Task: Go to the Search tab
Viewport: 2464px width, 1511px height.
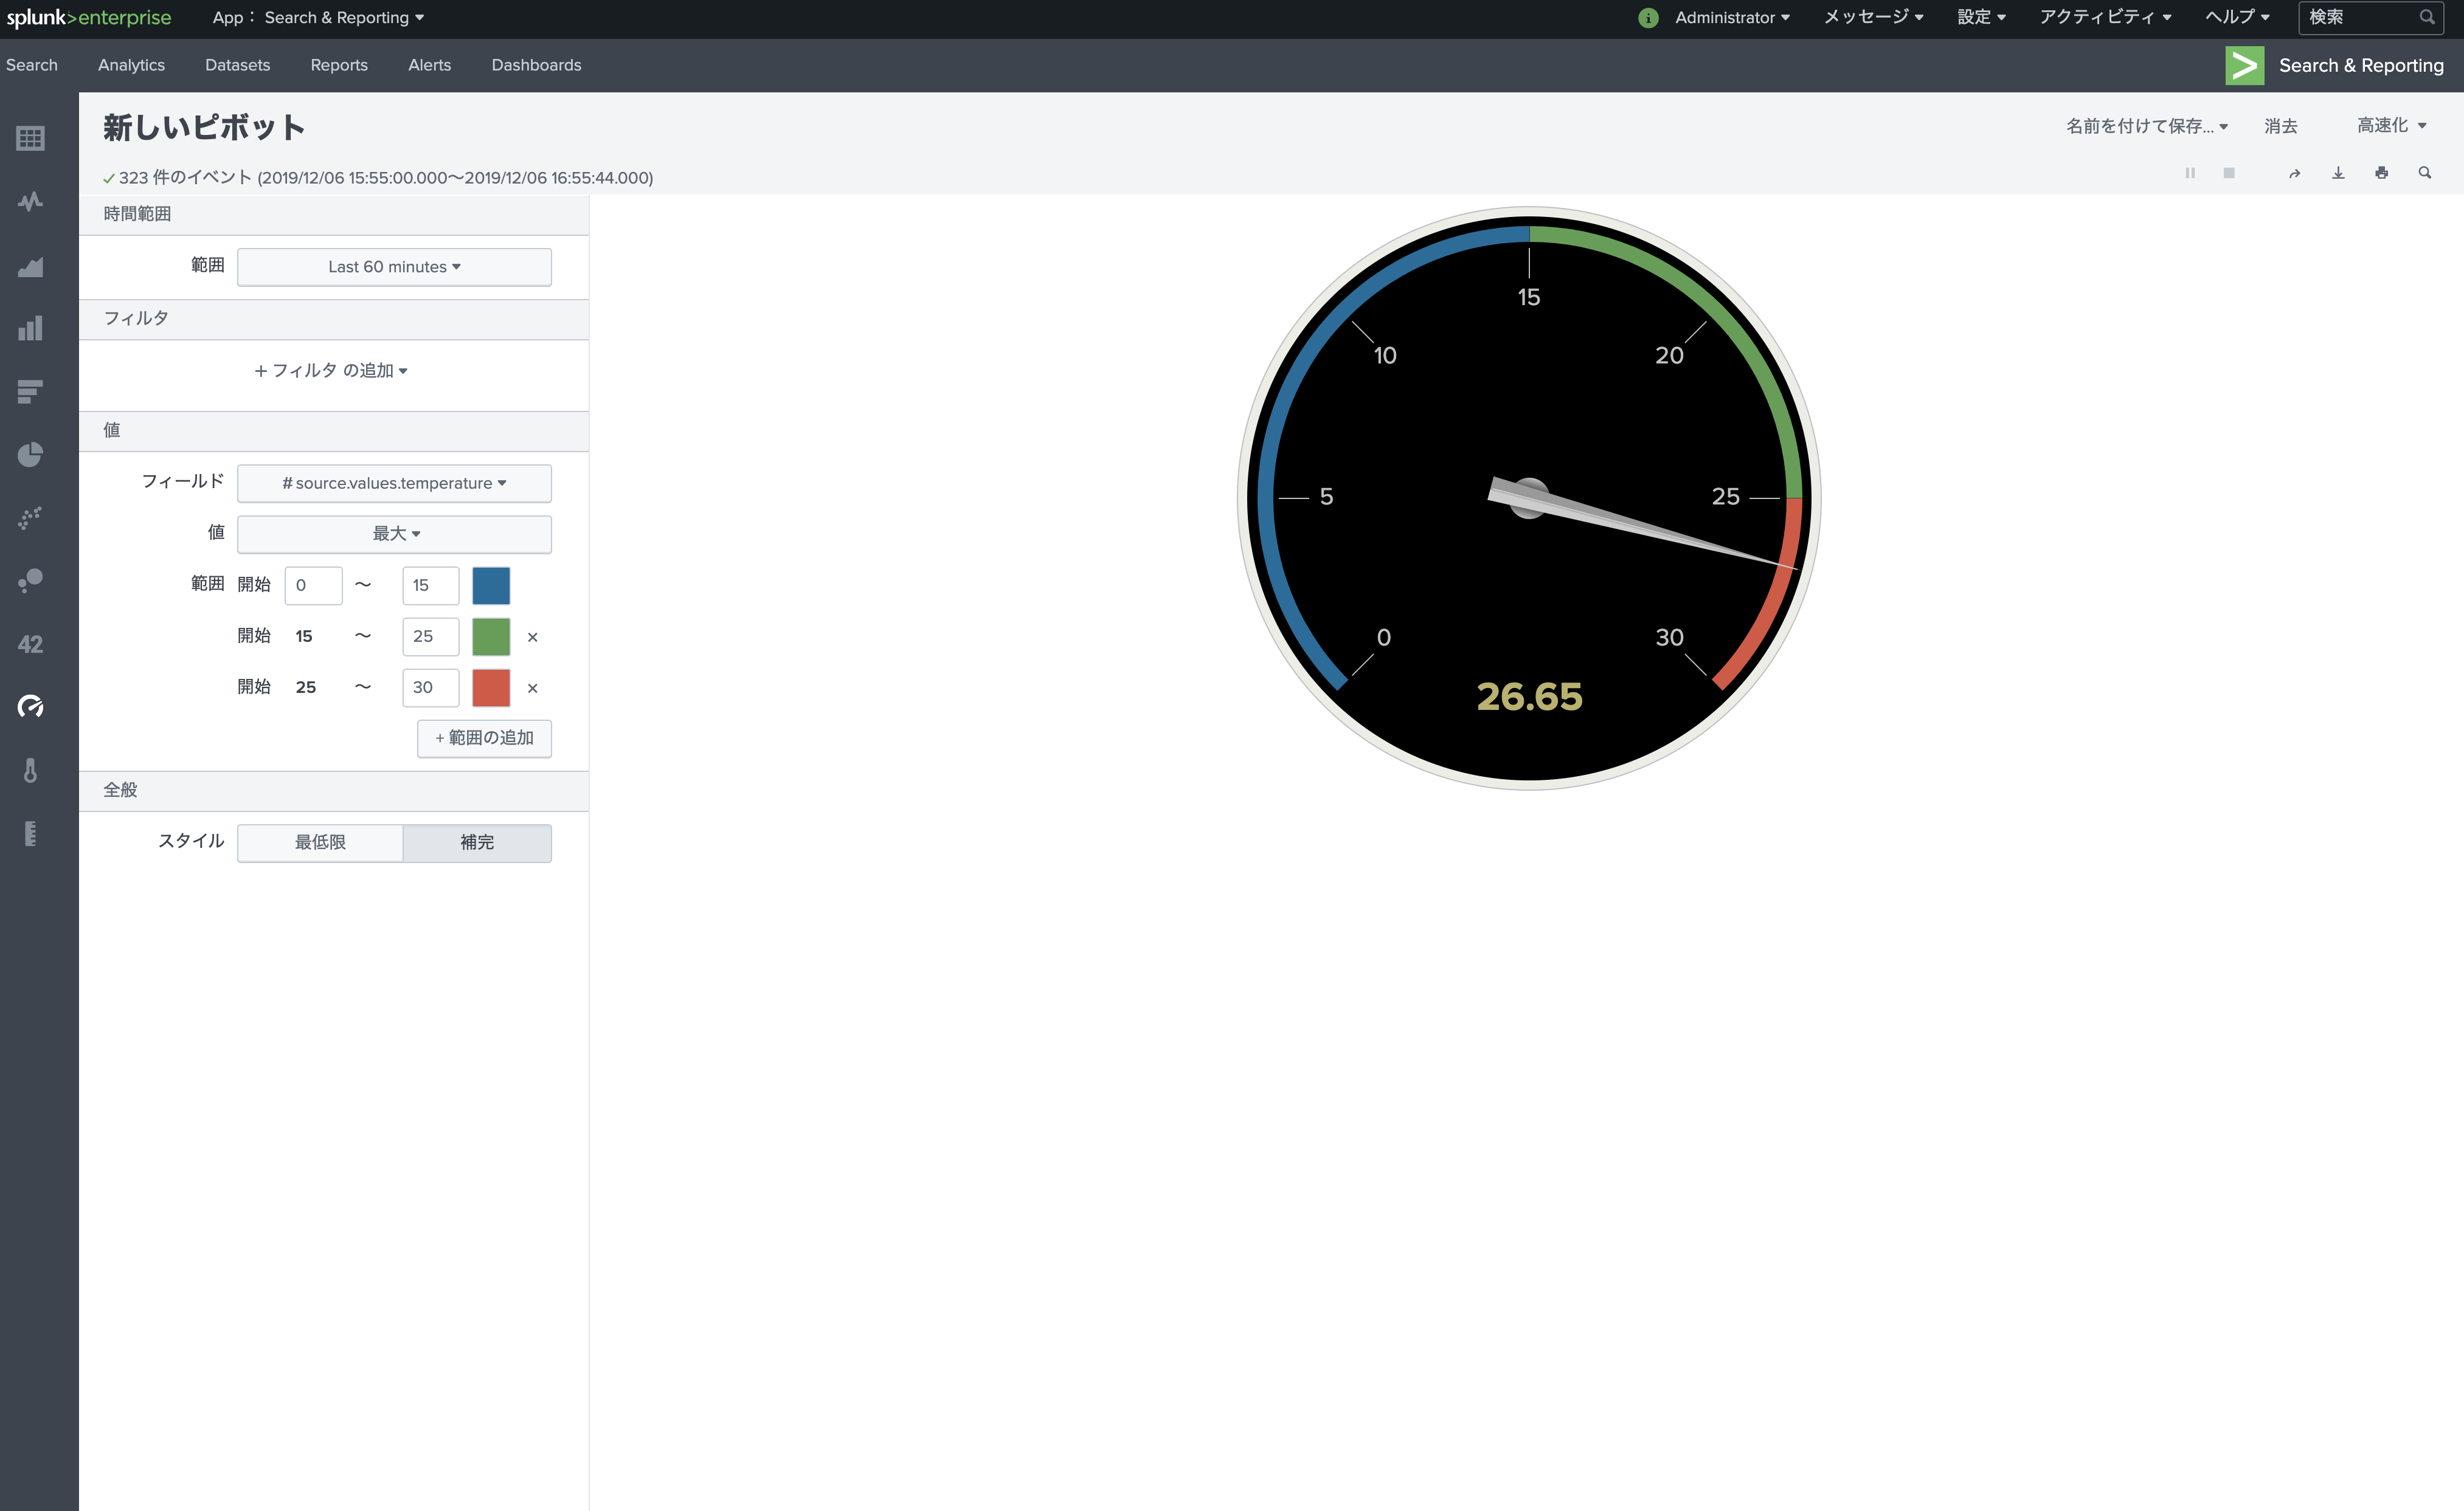Action: [32, 66]
